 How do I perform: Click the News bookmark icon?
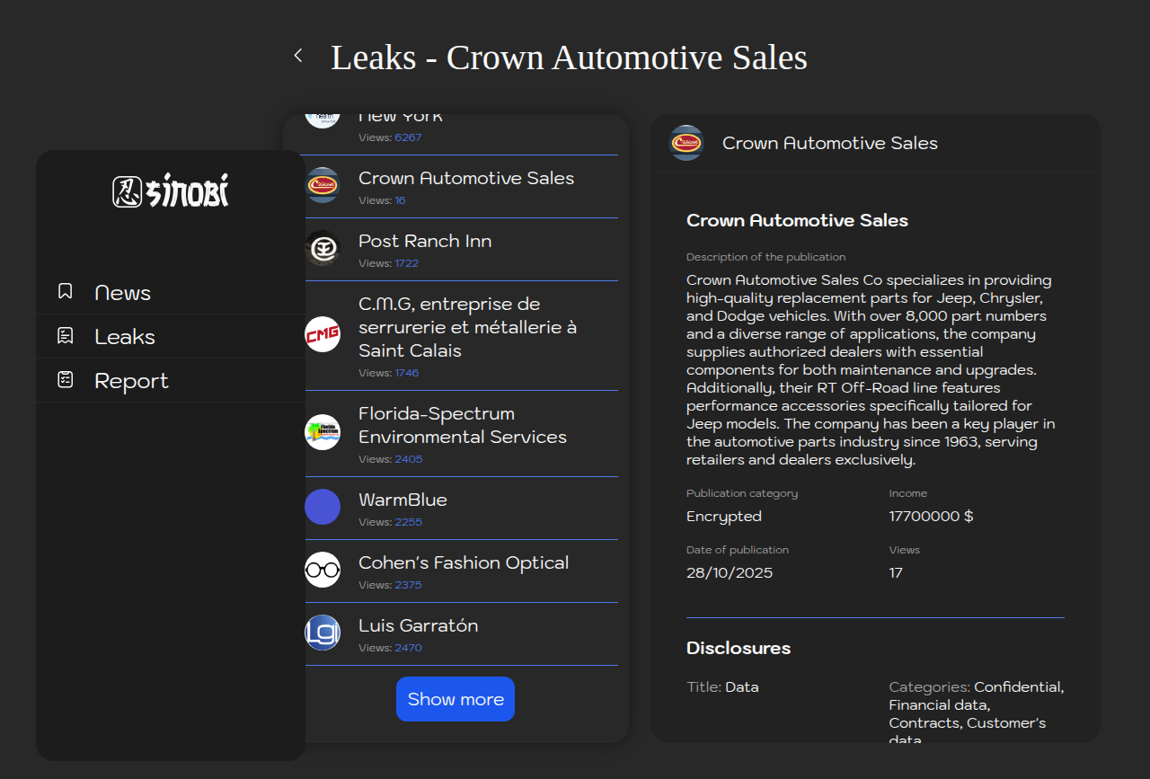pos(65,291)
